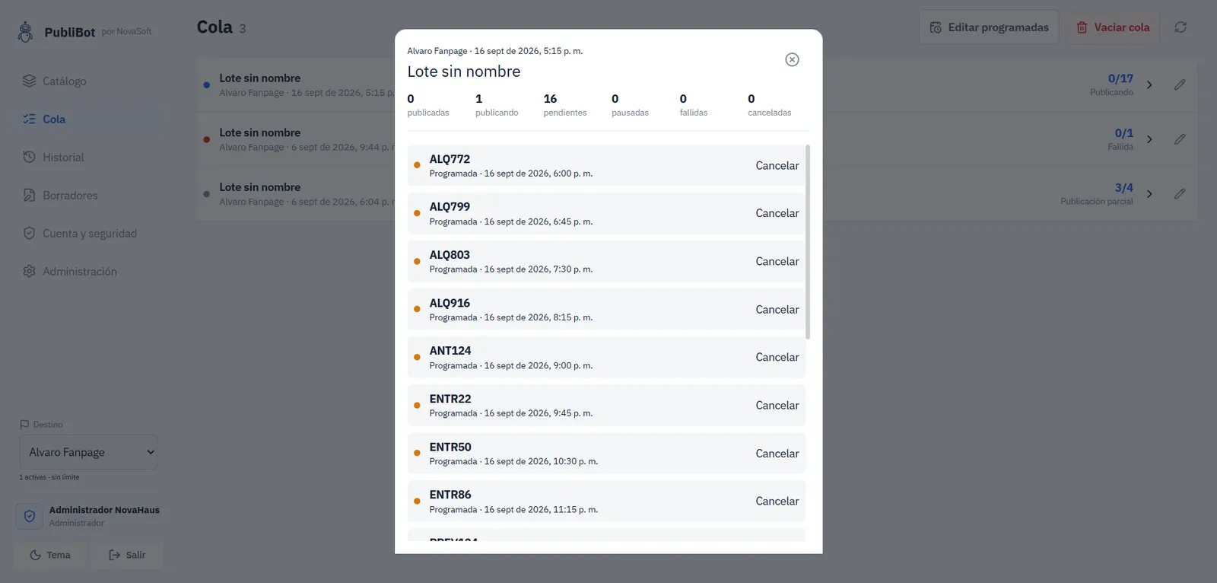
Task: Click the Editar programadas button
Action: [989, 27]
